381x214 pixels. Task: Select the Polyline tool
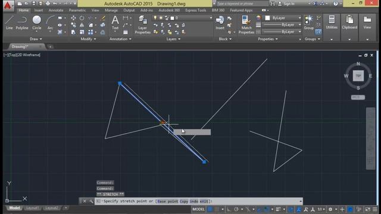(22, 23)
